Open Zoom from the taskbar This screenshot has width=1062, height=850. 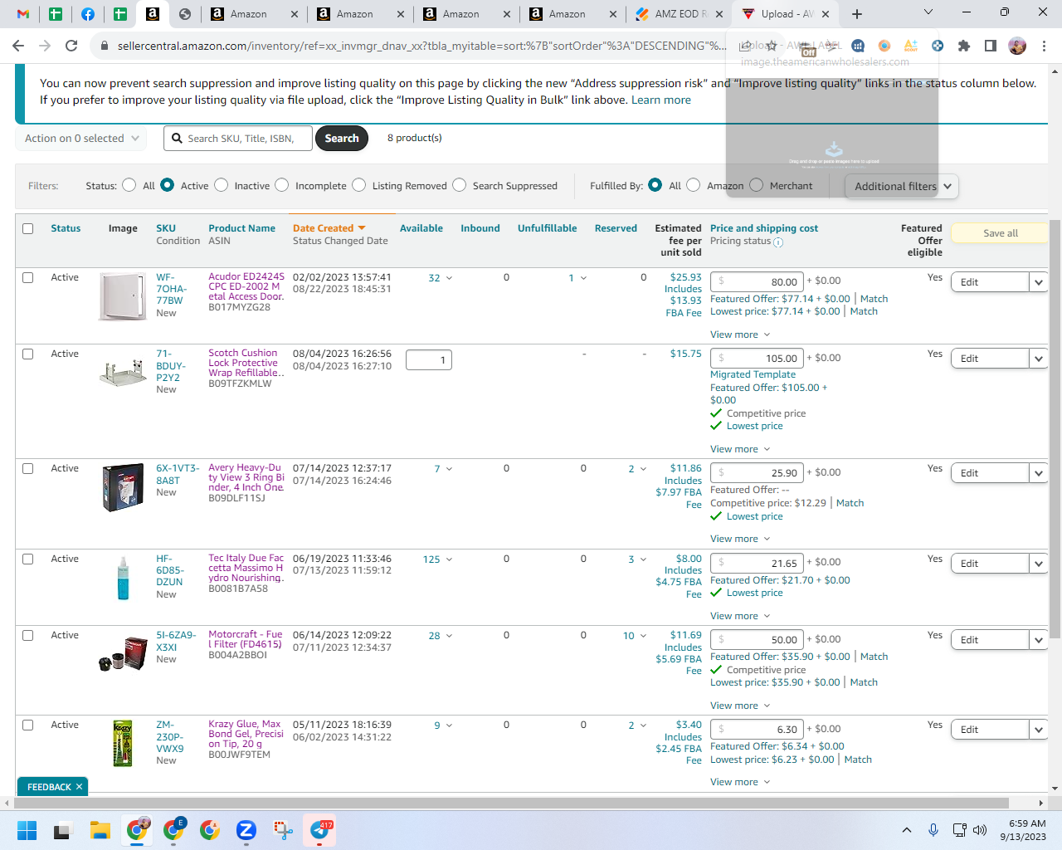pos(246,830)
